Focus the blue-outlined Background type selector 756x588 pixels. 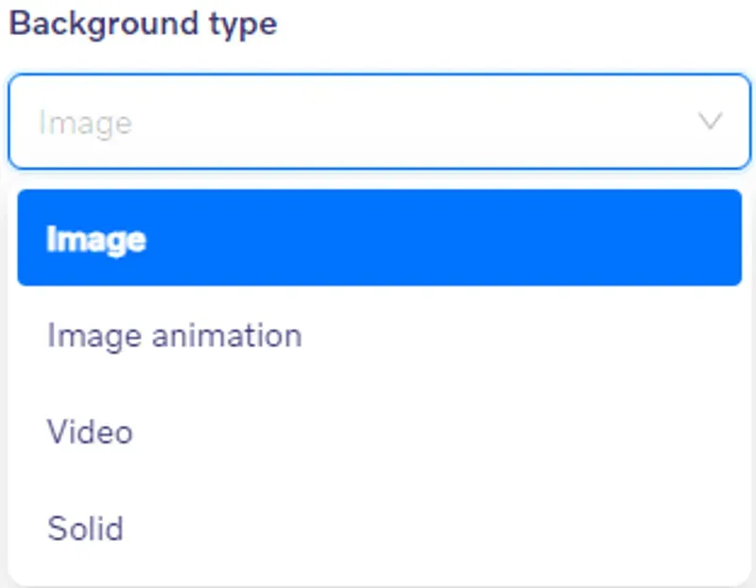pyautogui.click(x=380, y=122)
